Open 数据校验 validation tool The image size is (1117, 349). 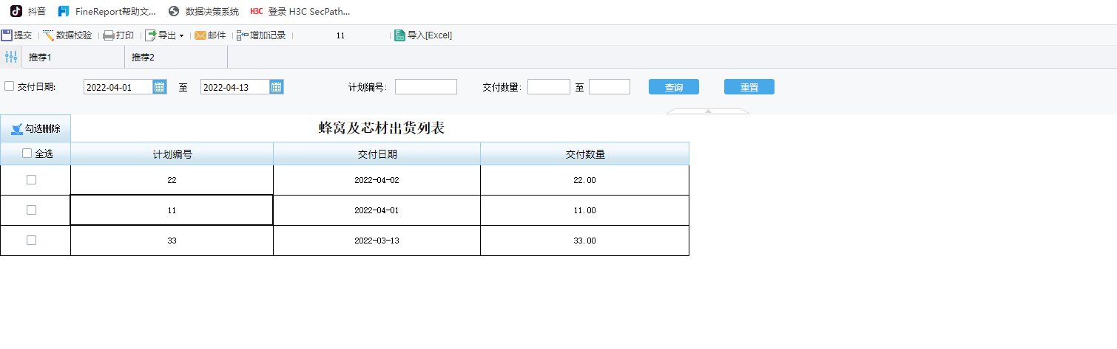pos(67,35)
